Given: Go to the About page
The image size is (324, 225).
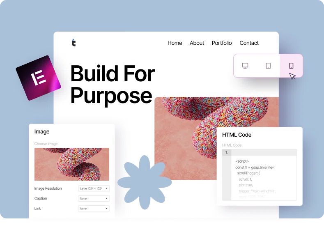Looking at the screenshot, I should tap(197, 43).
